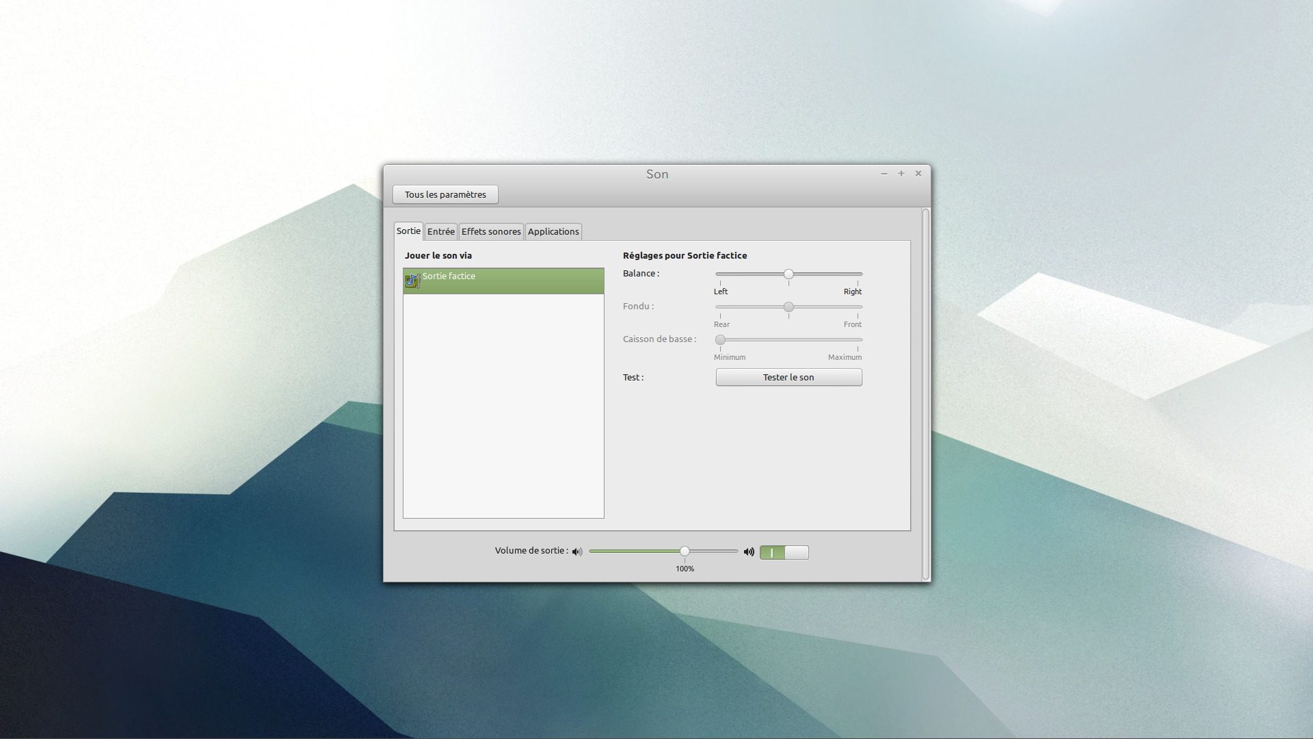
Task: Click the Fondu slider handle
Action: click(788, 307)
